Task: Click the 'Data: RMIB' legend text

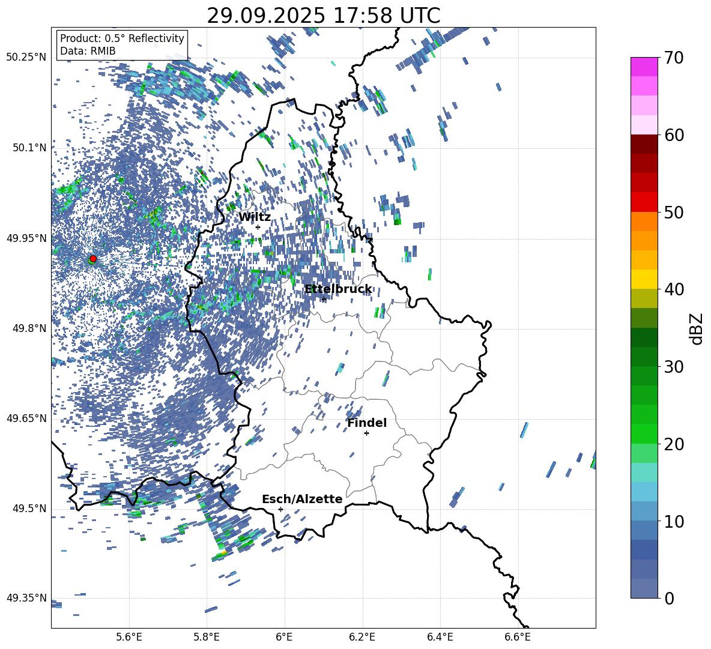Action: (88, 51)
